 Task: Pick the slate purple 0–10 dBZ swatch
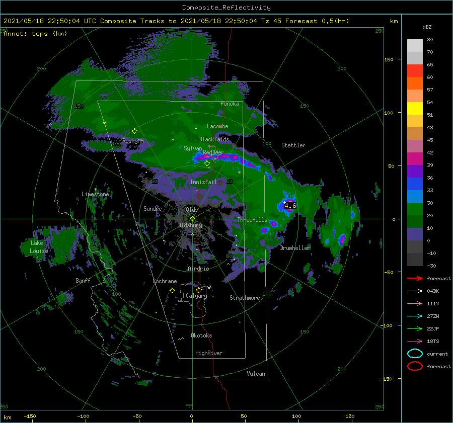[x=415, y=234]
